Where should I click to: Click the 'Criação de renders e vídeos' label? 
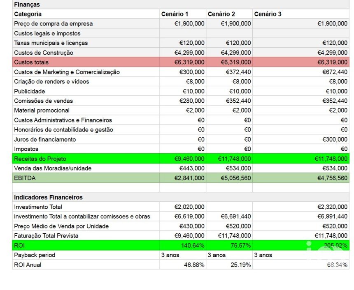(x=51, y=81)
